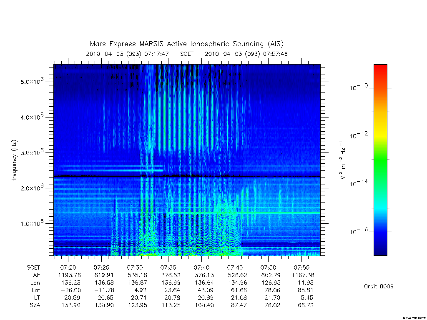Click the green middle of the colorbar
Viewport: 427px width, 320px height.
pos(380,159)
